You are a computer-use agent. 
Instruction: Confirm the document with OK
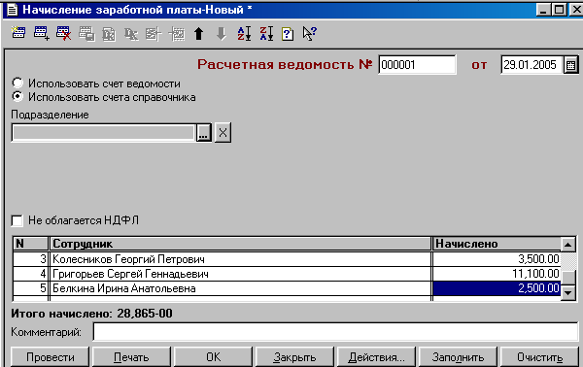(213, 357)
